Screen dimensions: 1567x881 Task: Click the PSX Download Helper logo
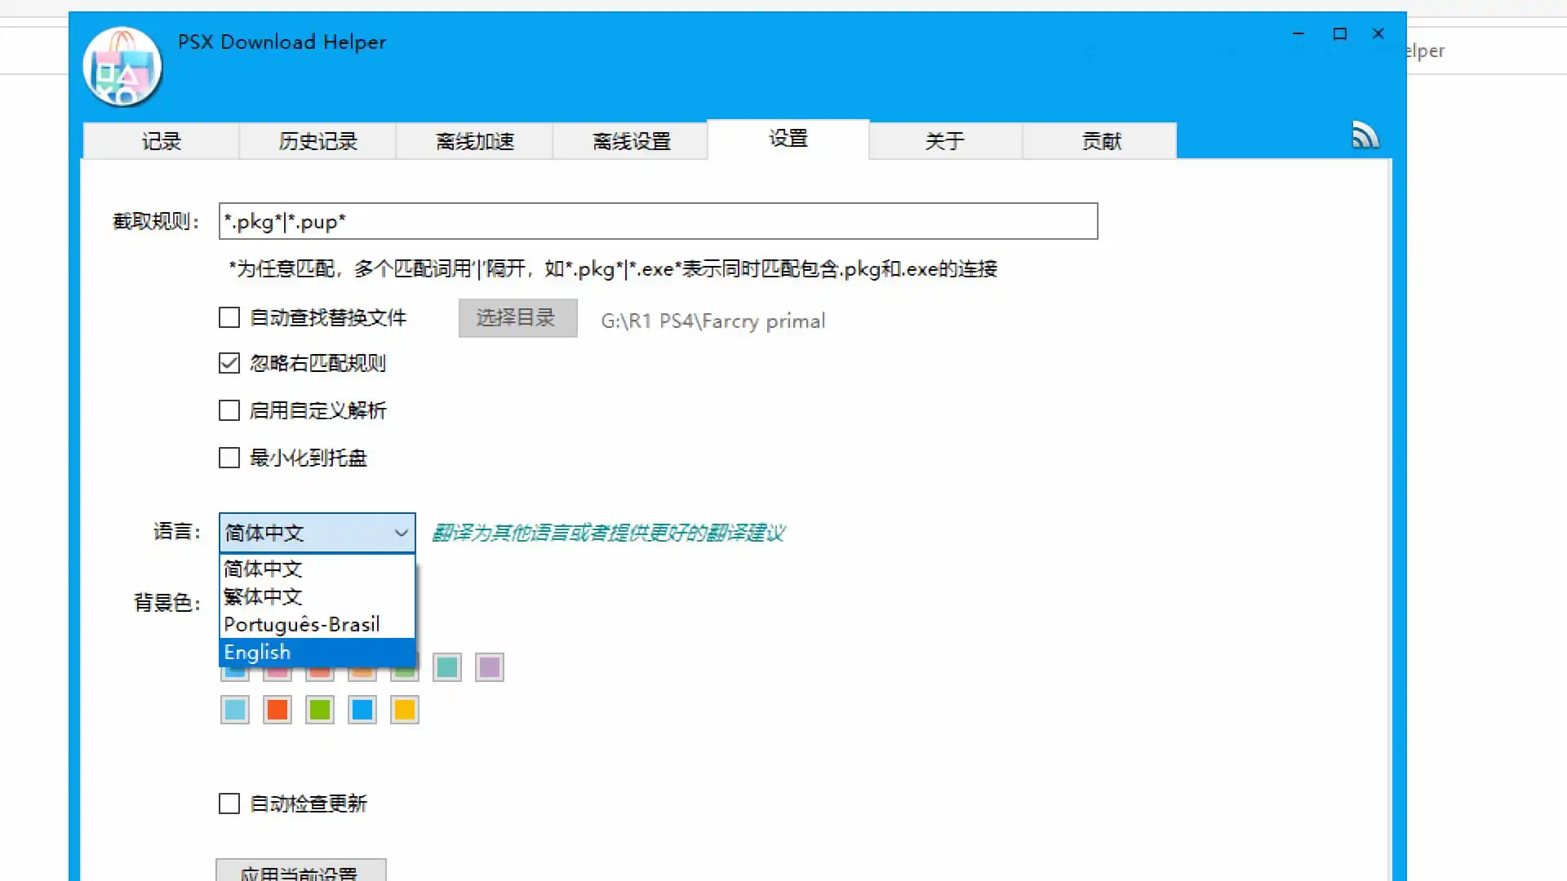coord(122,68)
